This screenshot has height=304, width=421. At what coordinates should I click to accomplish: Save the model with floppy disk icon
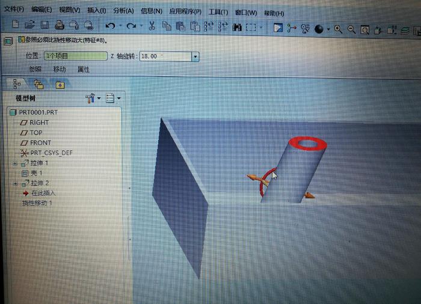click(45, 25)
